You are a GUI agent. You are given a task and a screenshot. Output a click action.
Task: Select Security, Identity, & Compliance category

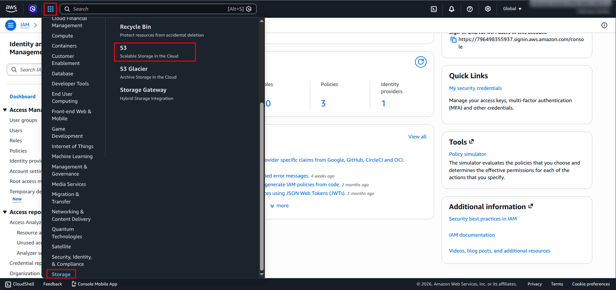coord(72,261)
